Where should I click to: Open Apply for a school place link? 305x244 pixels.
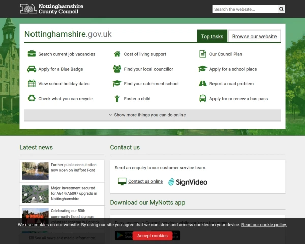coord(233,69)
